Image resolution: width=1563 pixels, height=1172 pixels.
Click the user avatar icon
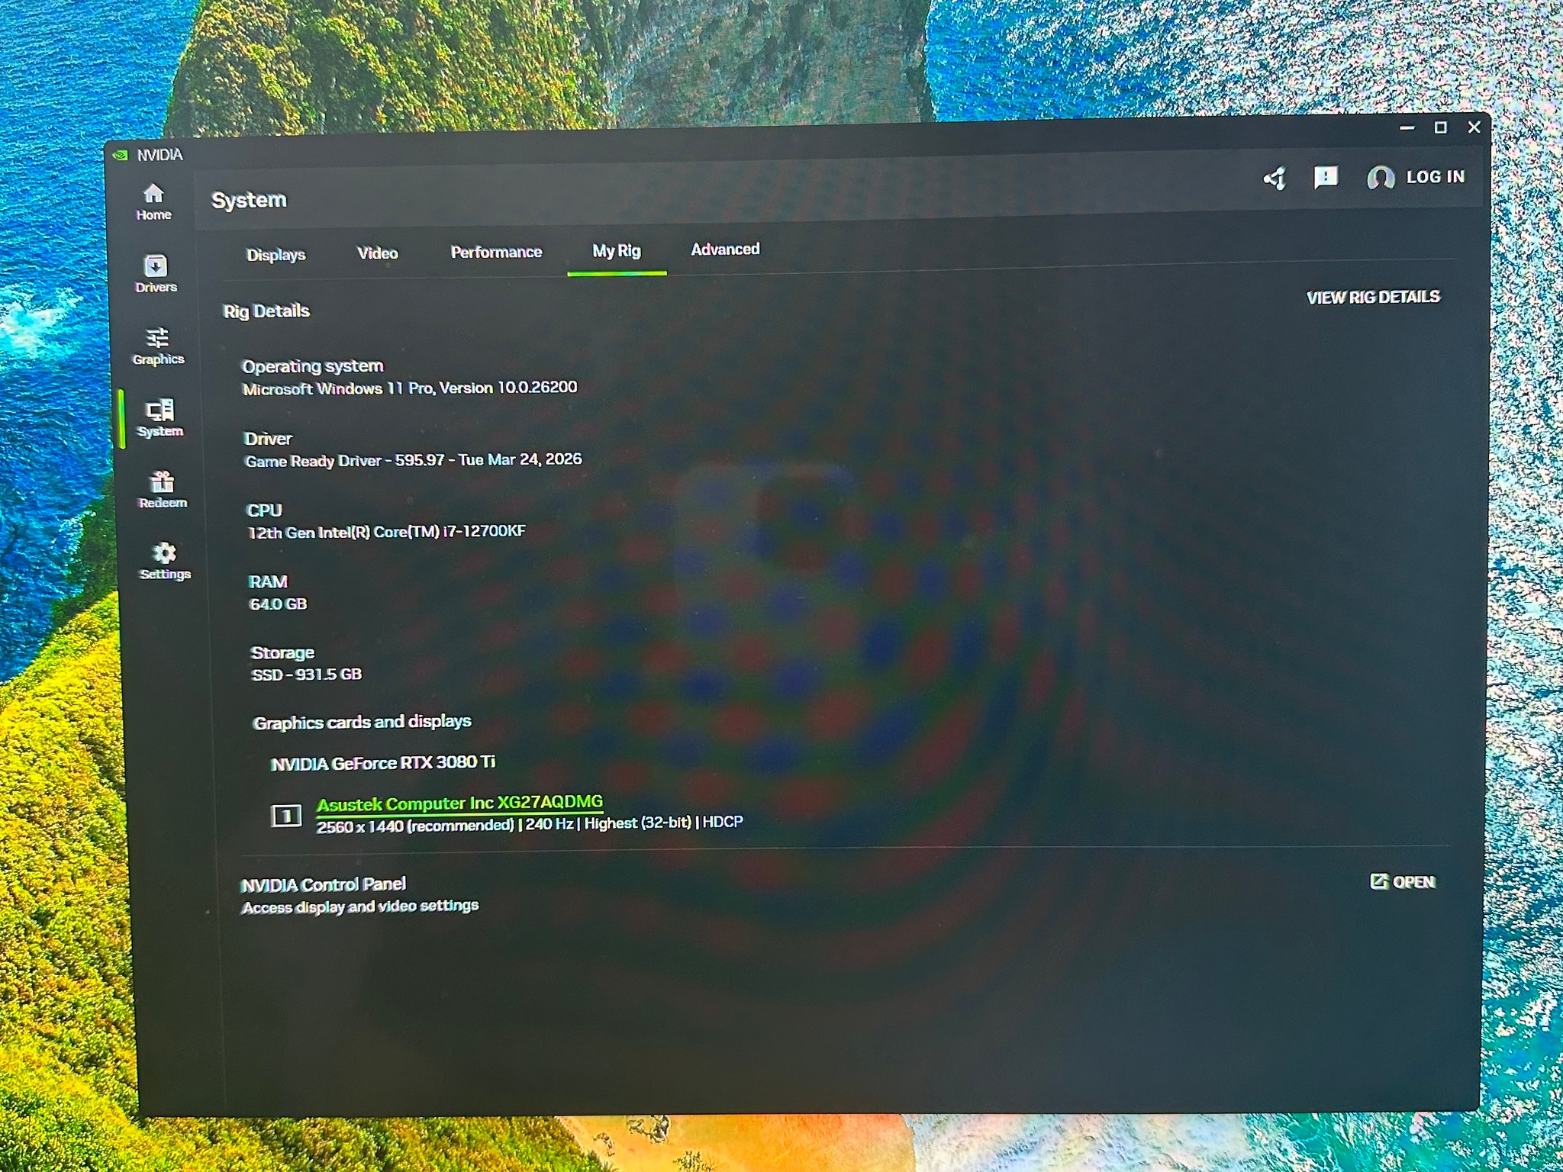(1380, 178)
